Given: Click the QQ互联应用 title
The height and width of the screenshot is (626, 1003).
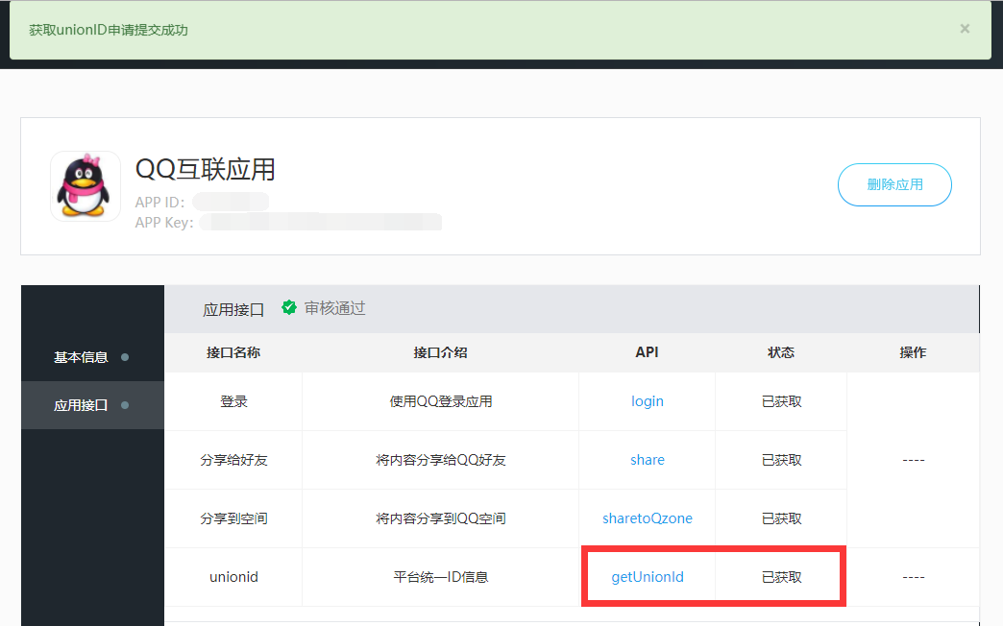Looking at the screenshot, I should (x=206, y=170).
